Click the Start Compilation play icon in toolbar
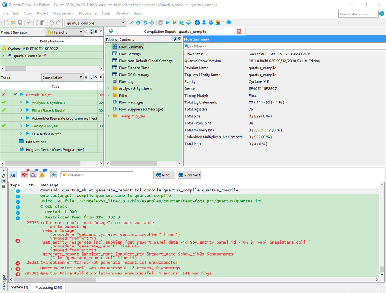 click(x=167, y=23)
